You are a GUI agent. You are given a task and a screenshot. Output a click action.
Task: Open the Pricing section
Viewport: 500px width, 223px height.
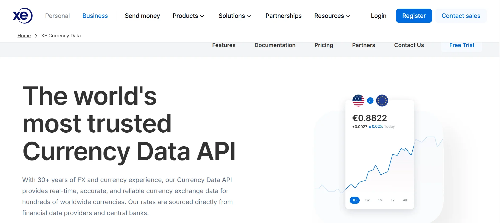click(324, 45)
